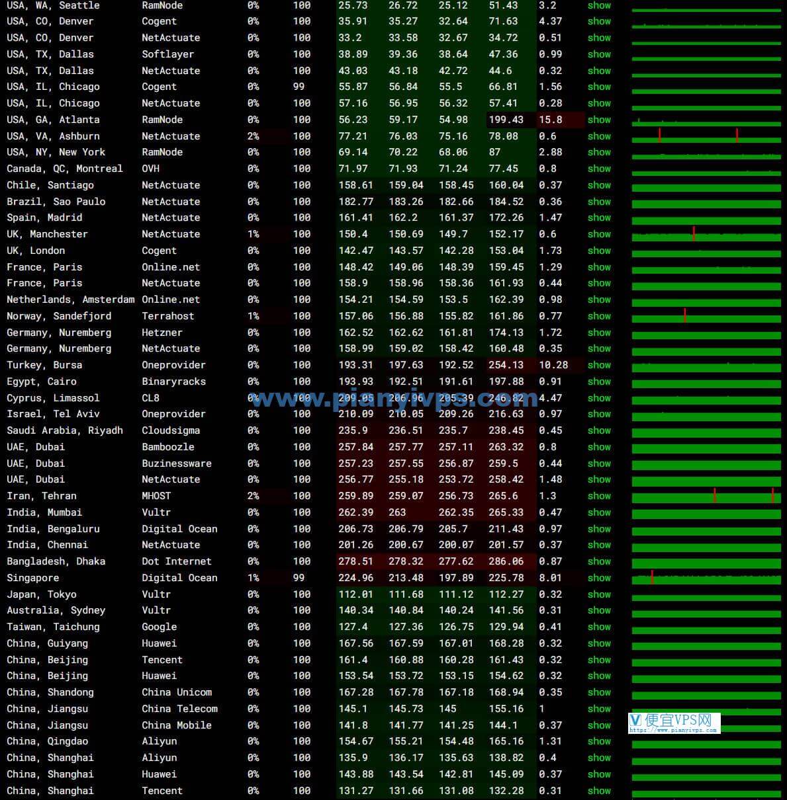
Task: Select the 'Buzinessware' provider text
Action: (x=177, y=463)
